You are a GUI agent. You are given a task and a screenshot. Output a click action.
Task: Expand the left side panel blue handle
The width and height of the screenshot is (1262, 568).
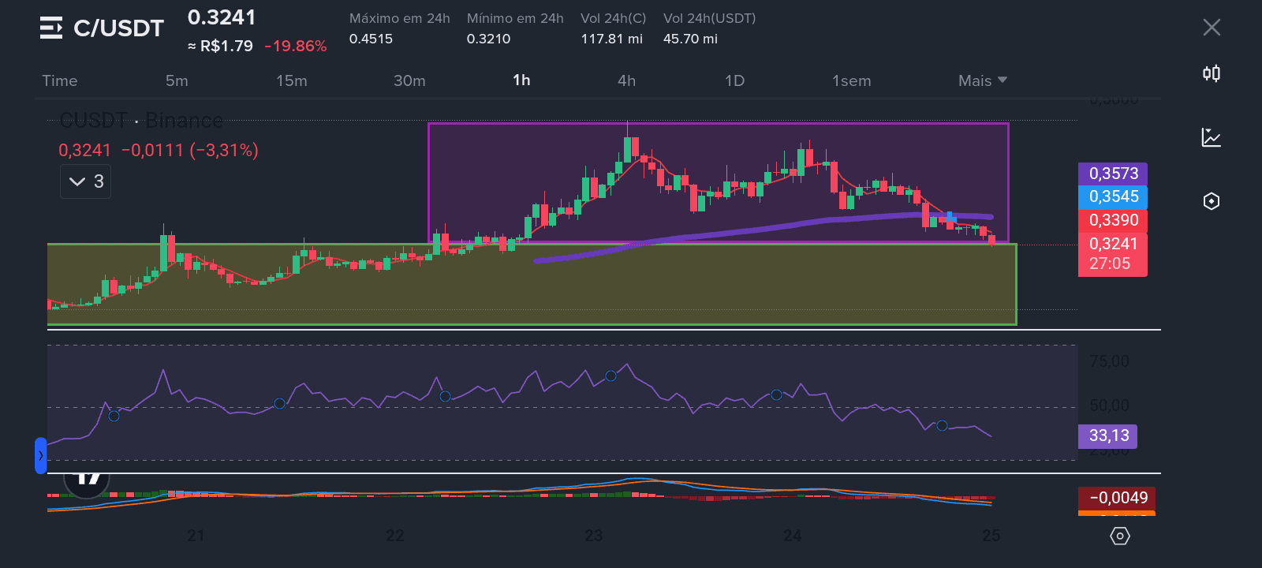point(41,455)
